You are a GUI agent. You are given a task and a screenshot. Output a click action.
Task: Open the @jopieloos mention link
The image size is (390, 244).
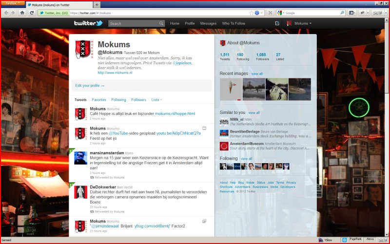tap(182, 63)
